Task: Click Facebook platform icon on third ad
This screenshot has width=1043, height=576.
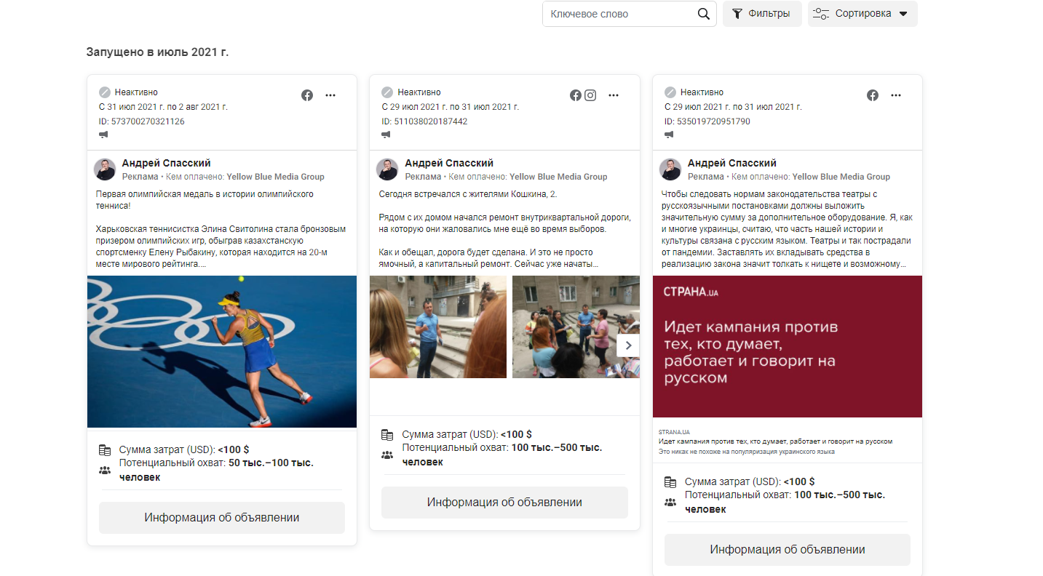Action: [873, 95]
